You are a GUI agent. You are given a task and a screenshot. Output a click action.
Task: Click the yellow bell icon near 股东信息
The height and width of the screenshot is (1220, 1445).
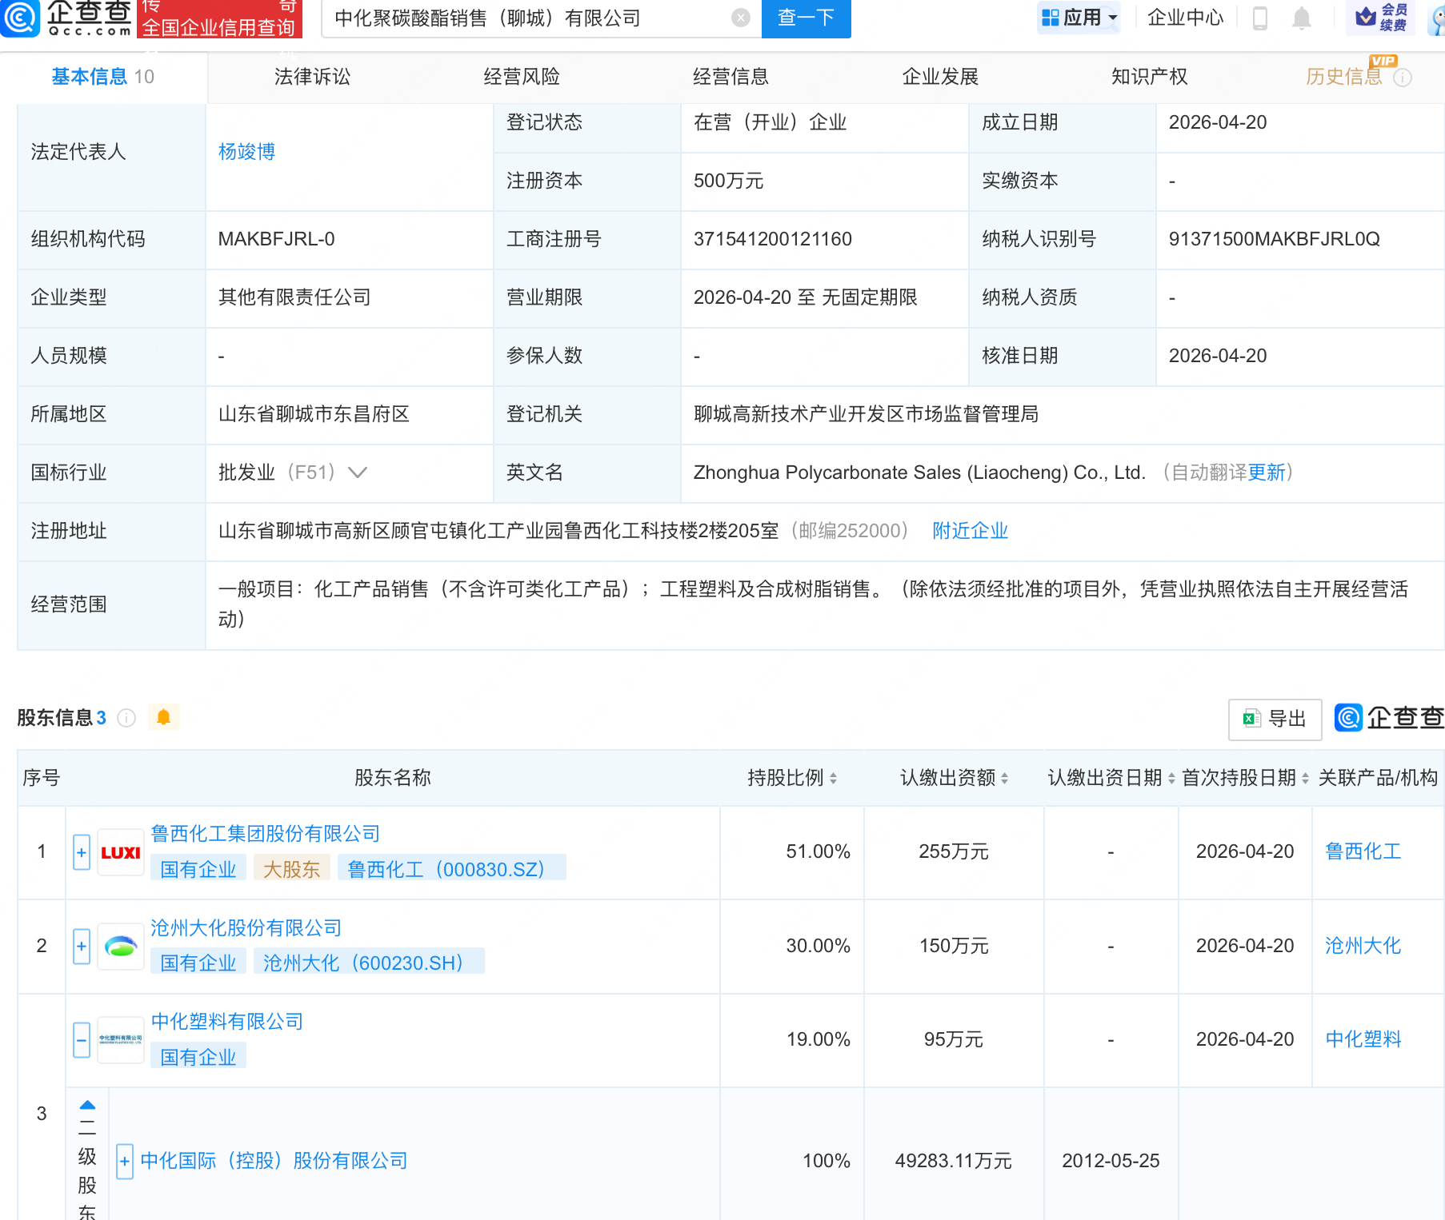tap(164, 718)
